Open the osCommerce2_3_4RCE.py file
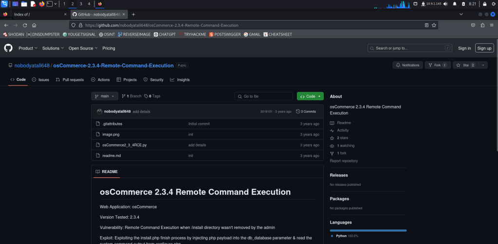This screenshot has height=244, width=498. [124, 145]
